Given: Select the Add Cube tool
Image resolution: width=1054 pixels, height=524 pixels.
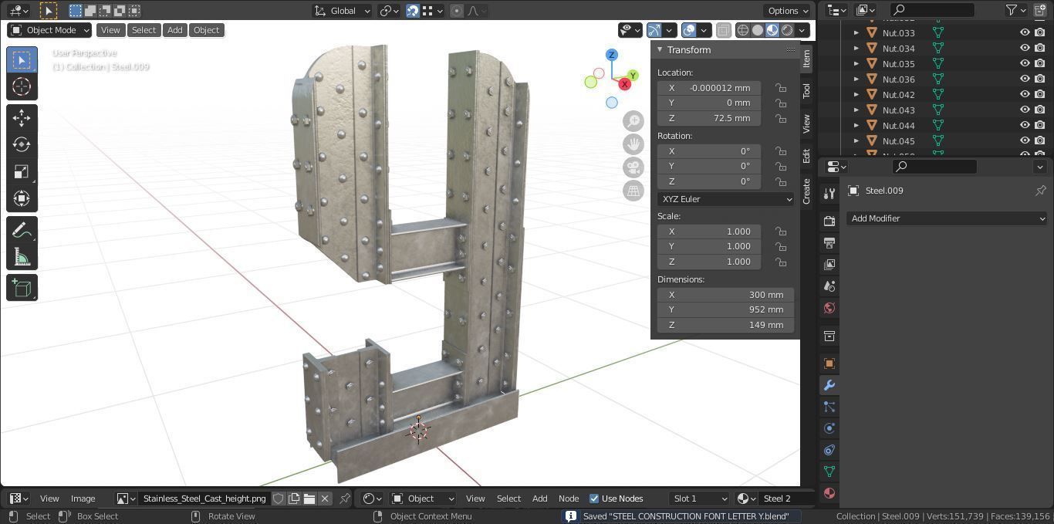Looking at the screenshot, I should pyautogui.click(x=22, y=288).
